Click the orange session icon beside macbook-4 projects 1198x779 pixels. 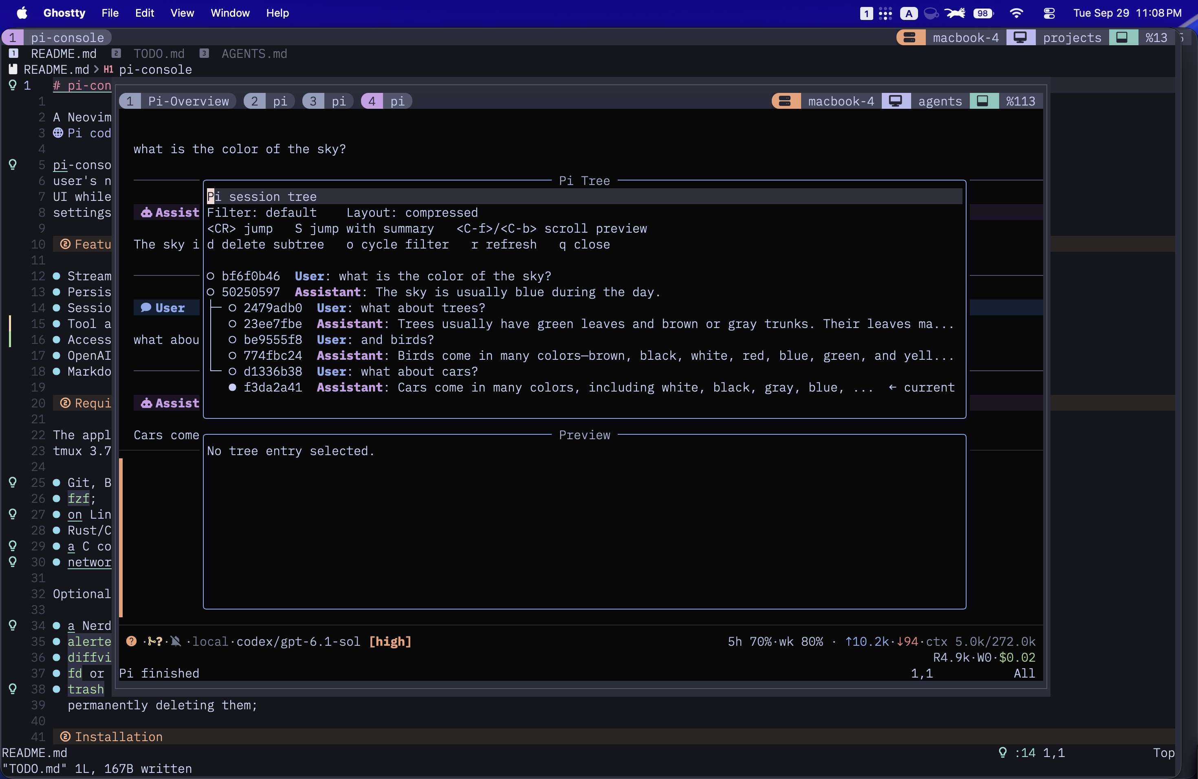pos(910,38)
